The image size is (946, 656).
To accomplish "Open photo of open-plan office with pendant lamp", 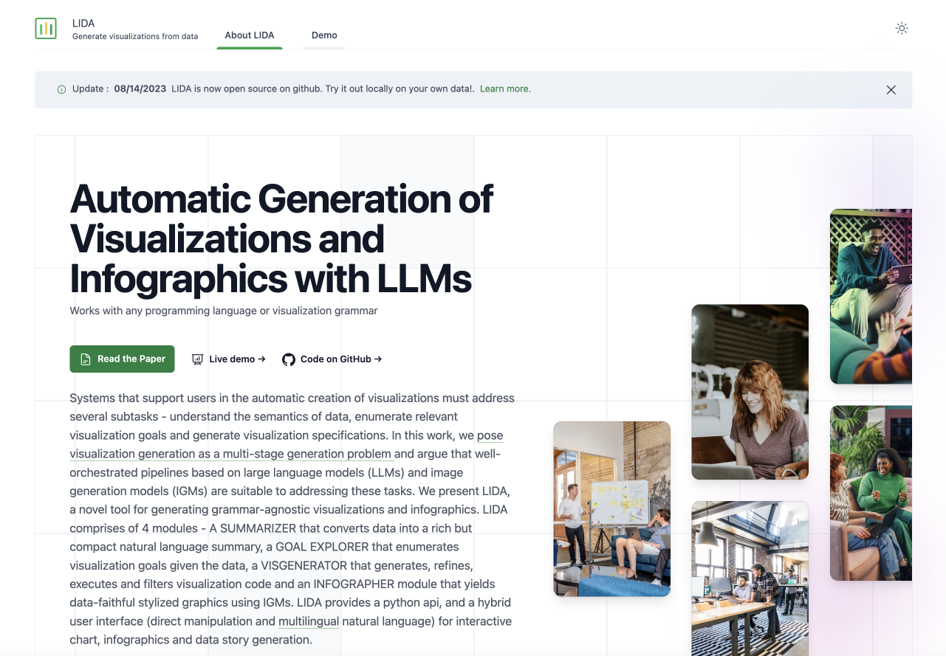I will tap(750, 579).
